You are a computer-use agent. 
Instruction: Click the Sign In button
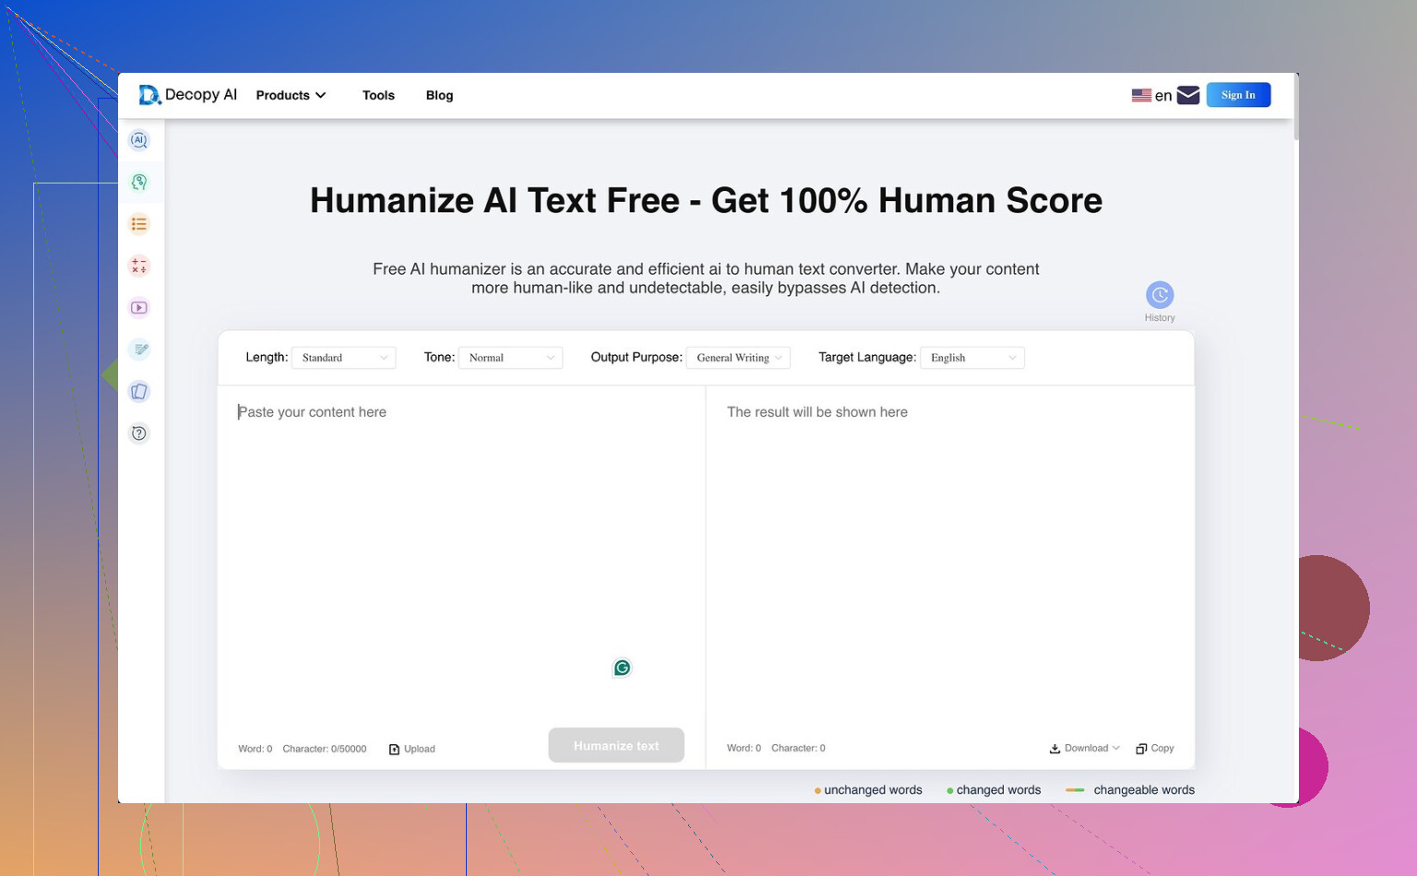point(1238,95)
